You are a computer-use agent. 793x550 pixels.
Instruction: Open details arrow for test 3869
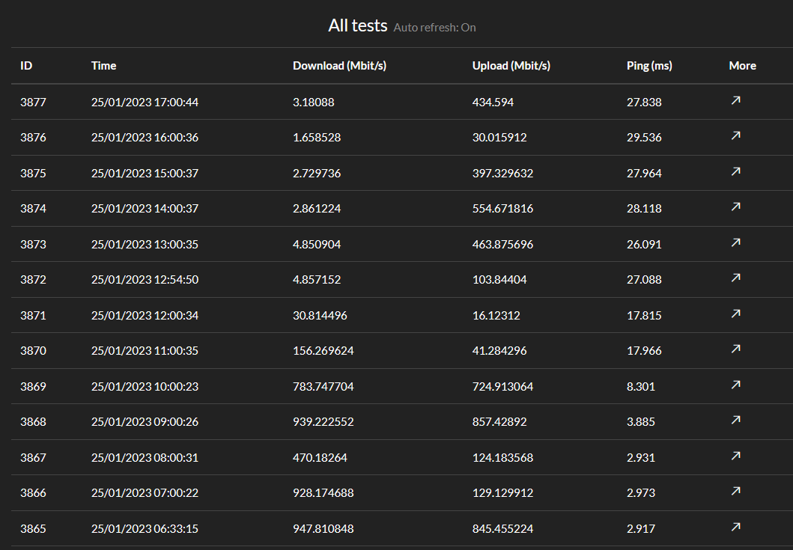[x=735, y=385]
